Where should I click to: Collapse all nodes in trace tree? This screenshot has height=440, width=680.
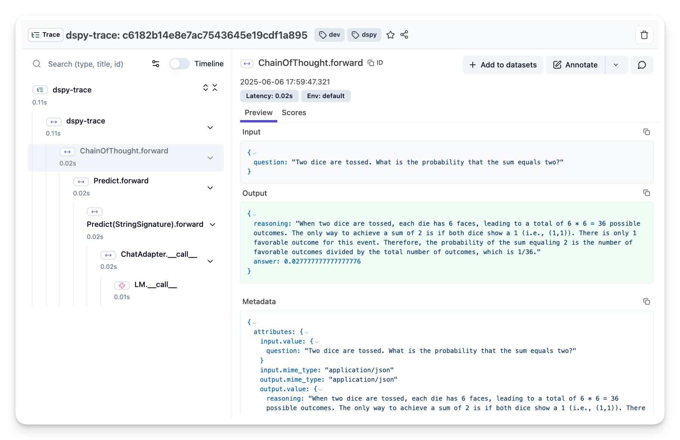point(215,88)
